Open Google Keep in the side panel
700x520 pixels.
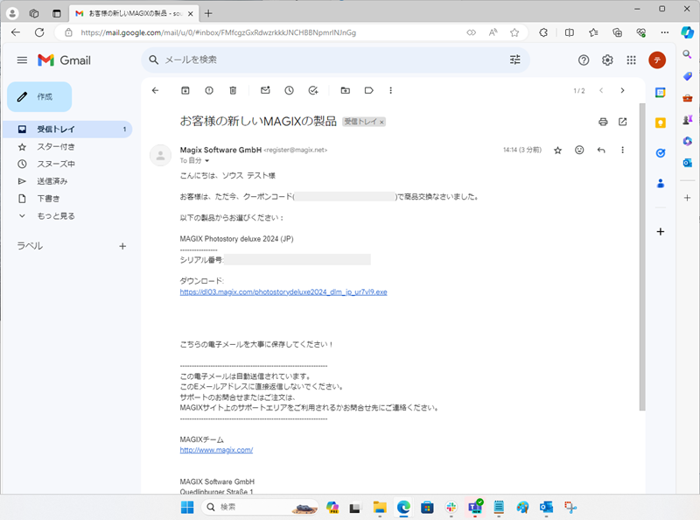point(661,123)
